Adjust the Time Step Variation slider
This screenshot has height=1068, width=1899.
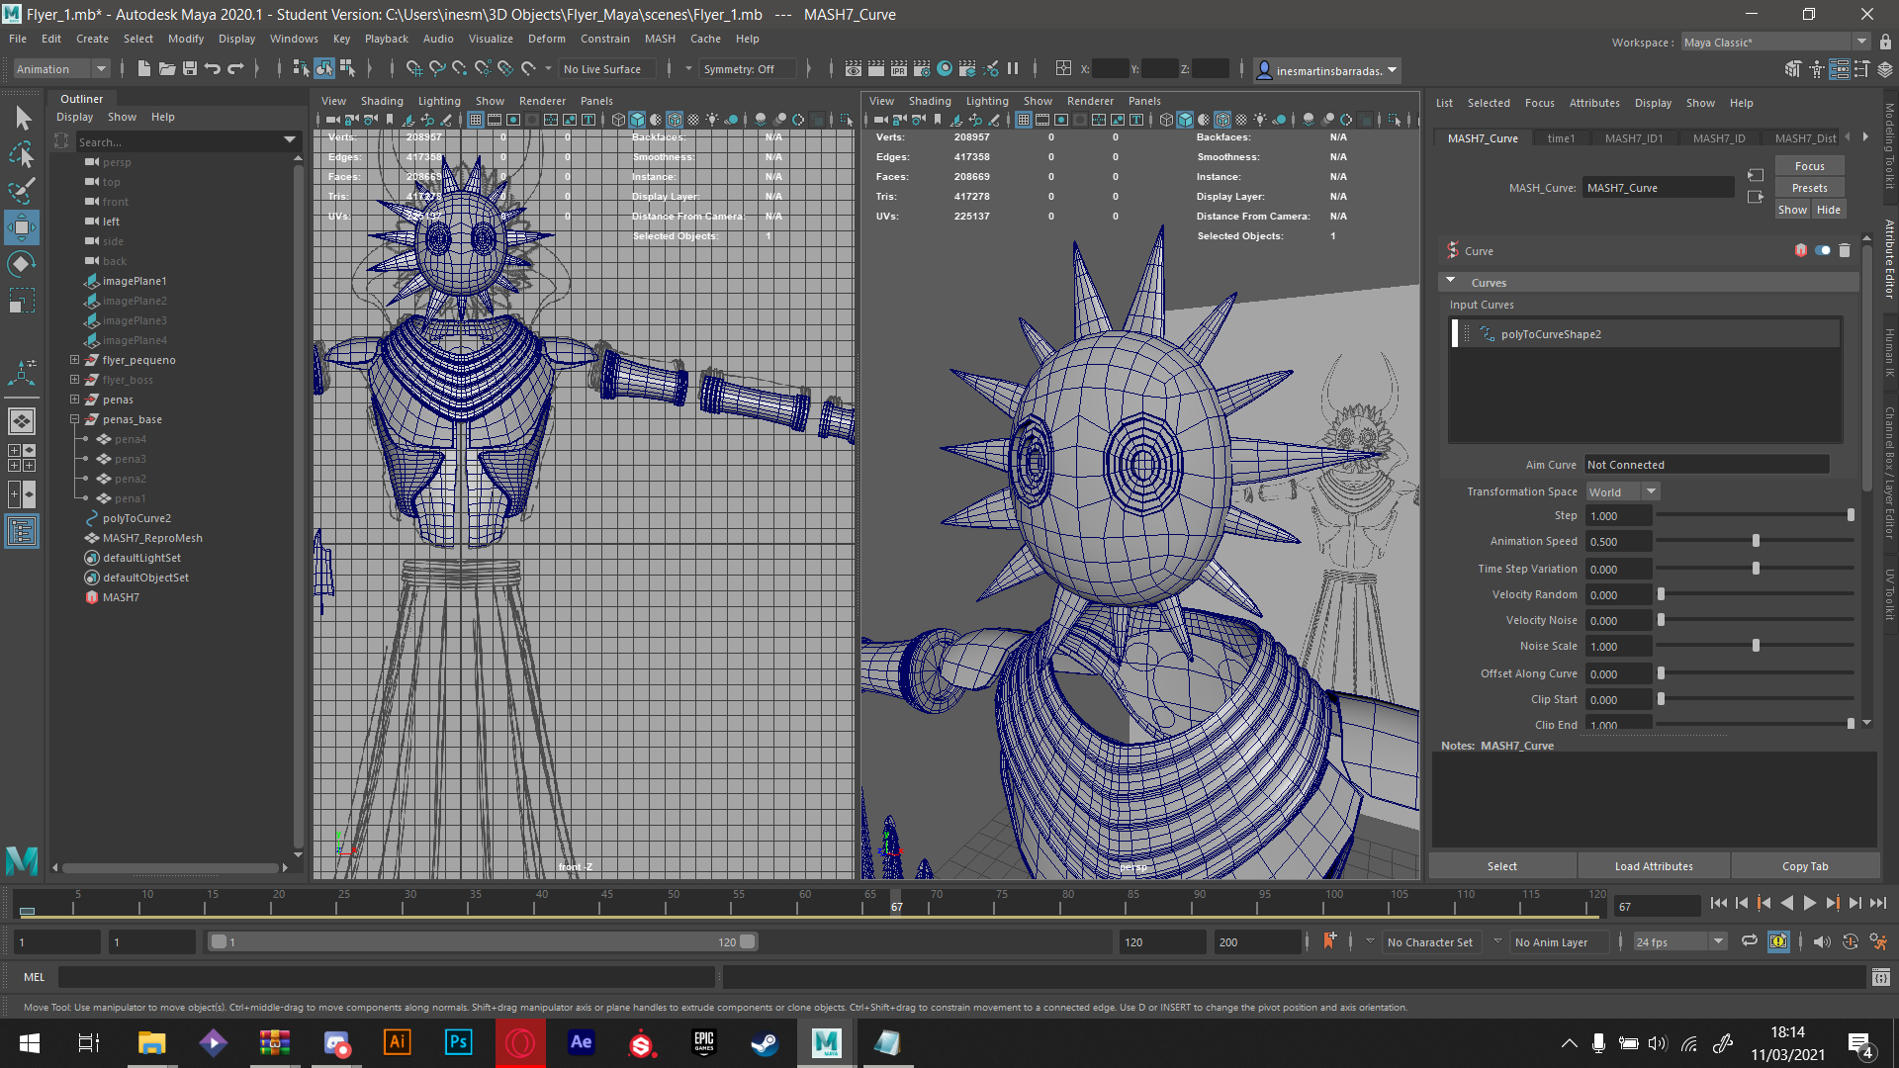[x=1756, y=569]
